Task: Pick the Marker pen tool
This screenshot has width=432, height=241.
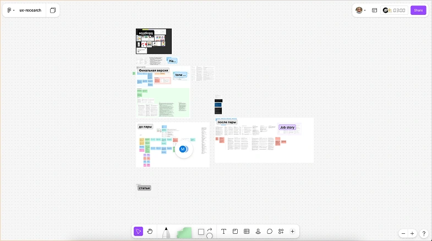Action: pyautogui.click(x=166, y=233)
